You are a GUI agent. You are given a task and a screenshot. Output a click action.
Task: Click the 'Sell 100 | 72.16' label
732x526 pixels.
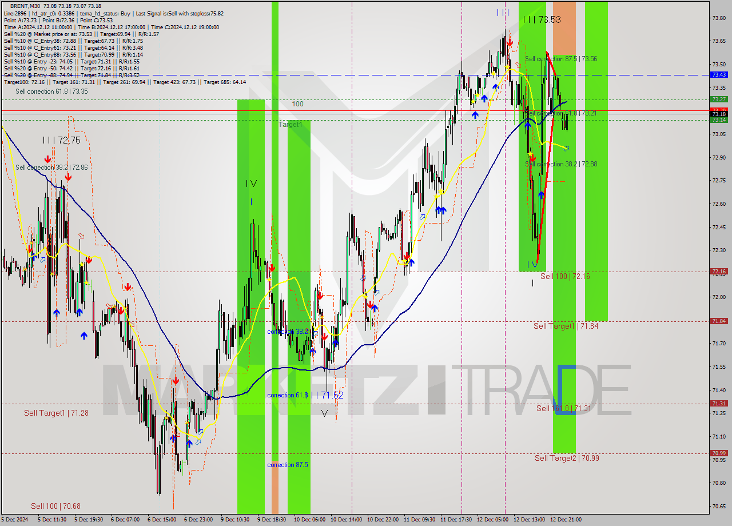coord(565,276)
